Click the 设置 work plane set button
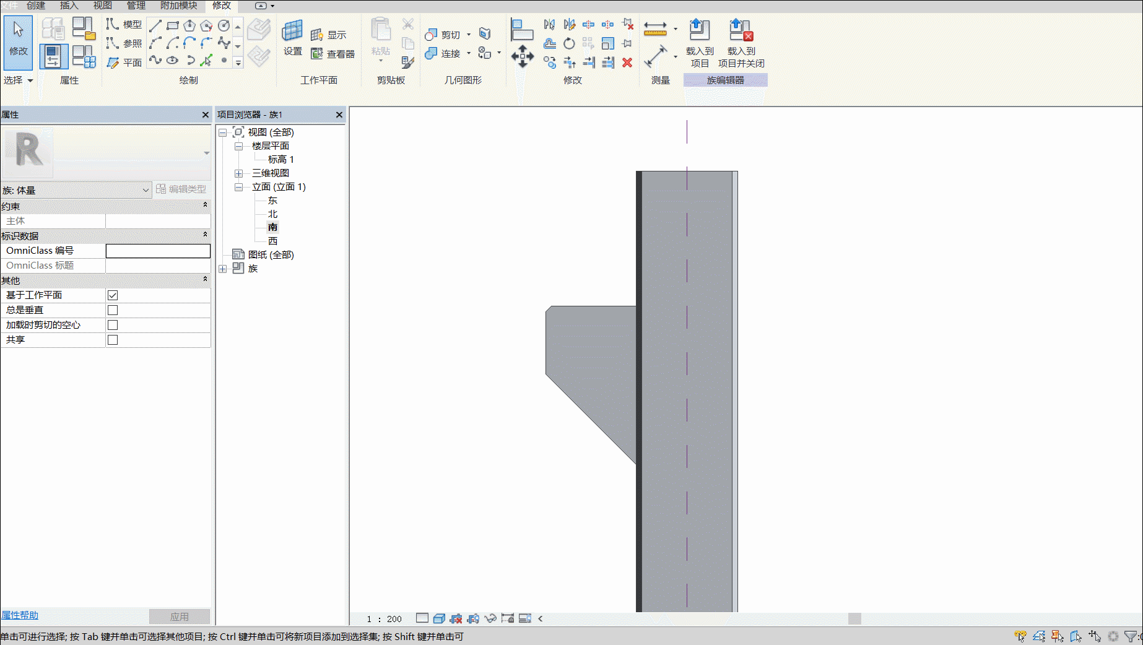1143x645 pixels. pos(292,38)
